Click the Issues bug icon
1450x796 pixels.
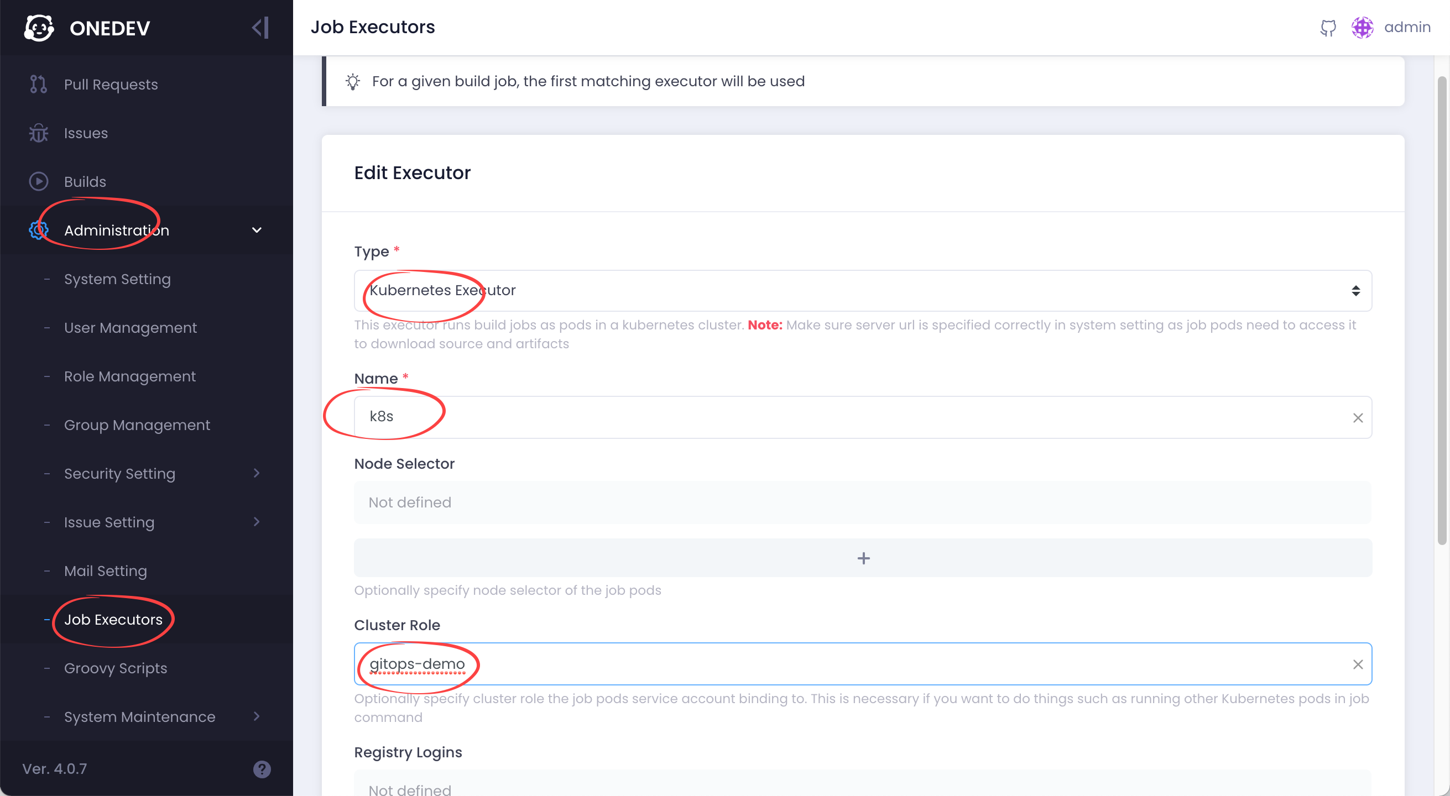pos(38,133)
